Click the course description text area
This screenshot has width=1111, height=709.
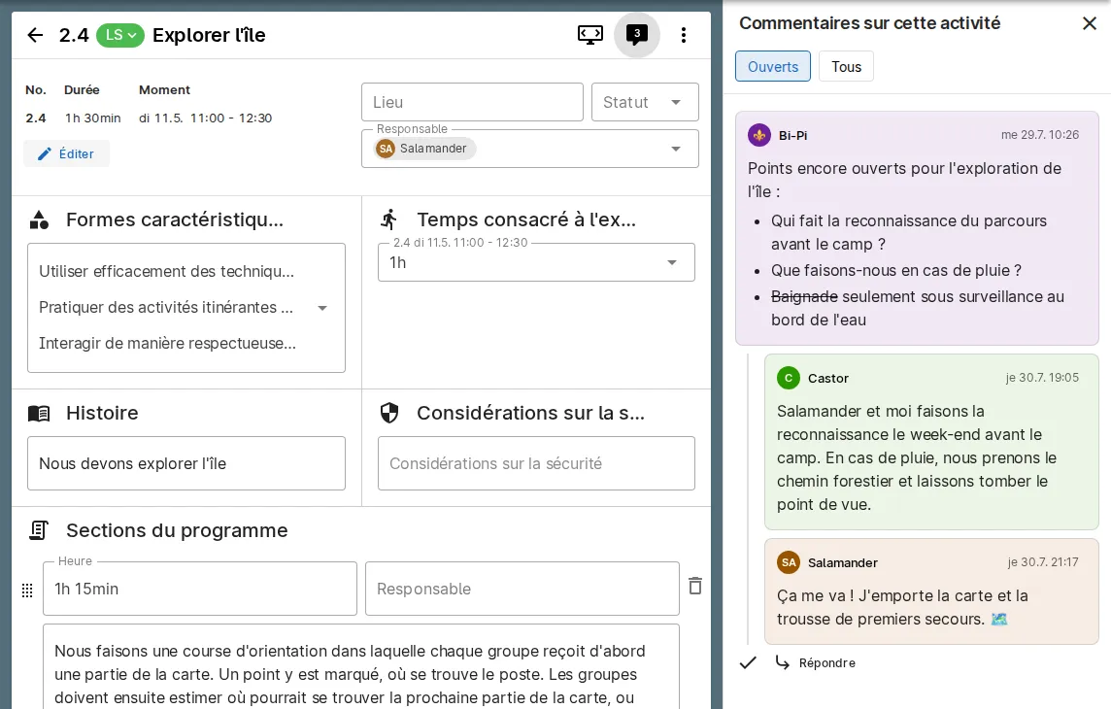361,666
